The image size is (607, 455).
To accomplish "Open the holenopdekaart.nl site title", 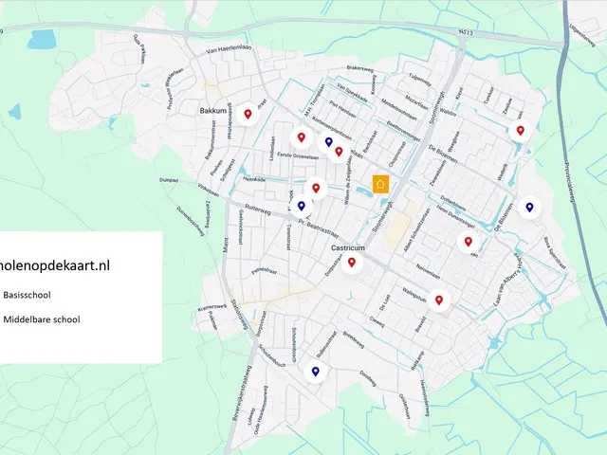I will click(x=55, y=265).
